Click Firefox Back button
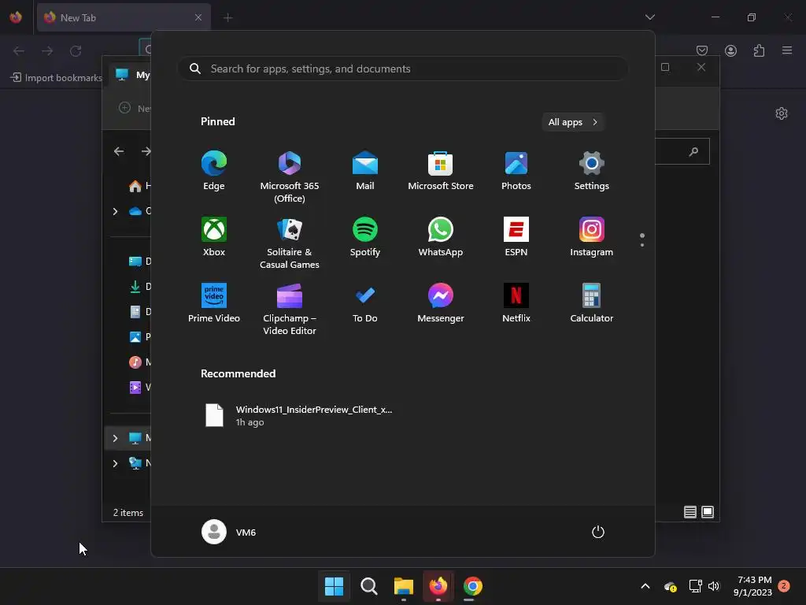Screen dimensions: 806x605 (x=19, y=50)
